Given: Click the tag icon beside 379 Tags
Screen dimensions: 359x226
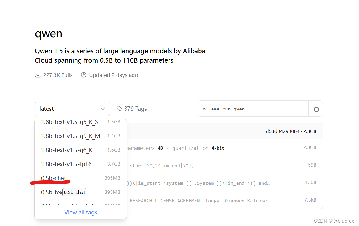Looking at the screenshot, I should pyautogui.click(x=119, y=109).
